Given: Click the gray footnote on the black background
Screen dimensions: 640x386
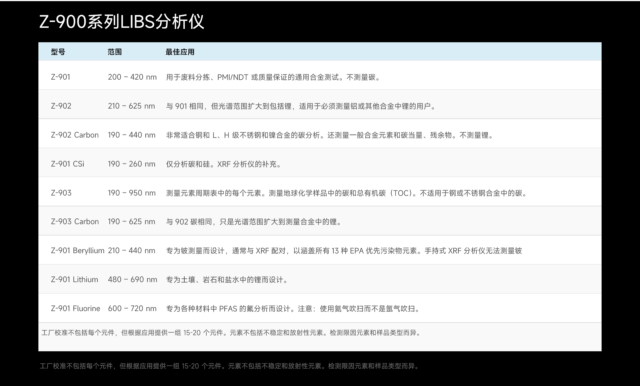Looking at the screenshot, I should coord(230,366).
